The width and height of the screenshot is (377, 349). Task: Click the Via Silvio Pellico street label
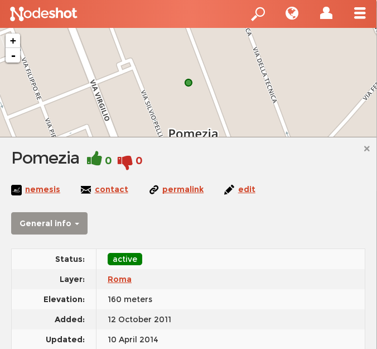[x=151, y=113]
